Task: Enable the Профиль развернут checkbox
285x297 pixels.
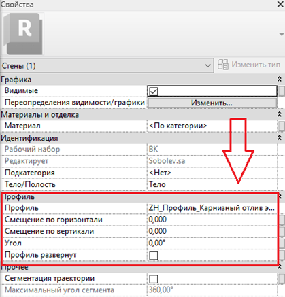Action: tap(154, 256)
